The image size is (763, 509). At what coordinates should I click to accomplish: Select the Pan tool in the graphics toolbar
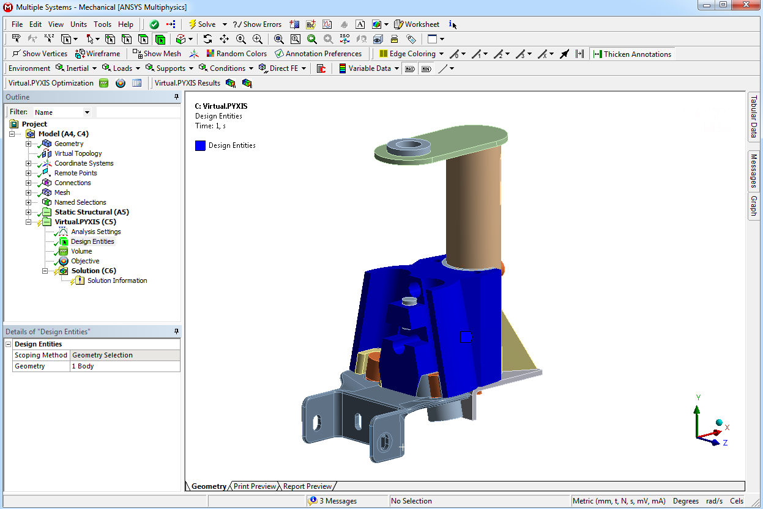(x=224, y=38)
